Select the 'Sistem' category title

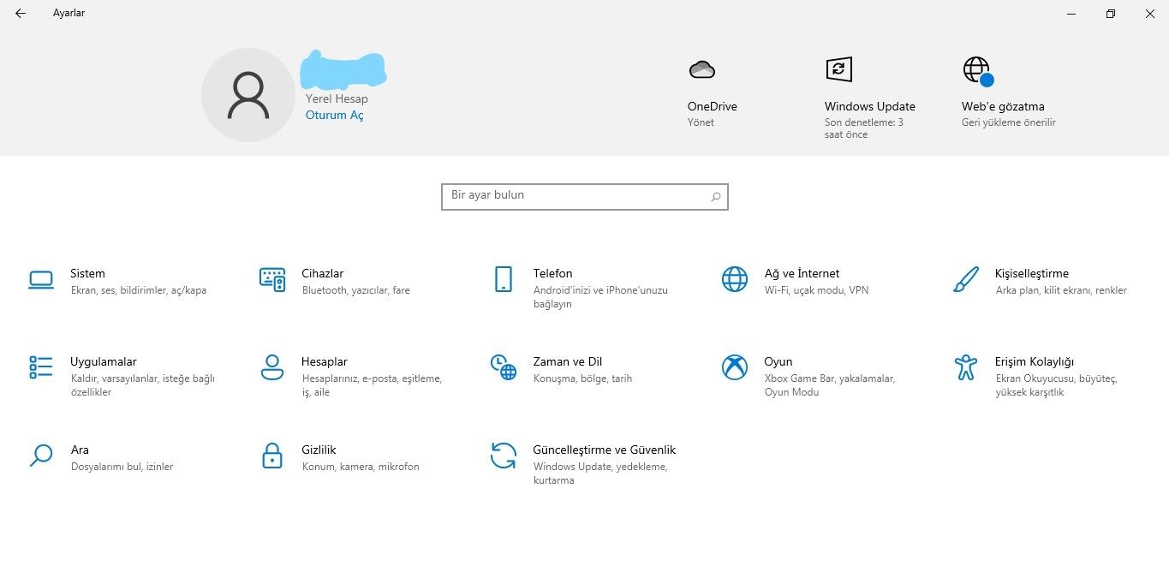(87, 273)
